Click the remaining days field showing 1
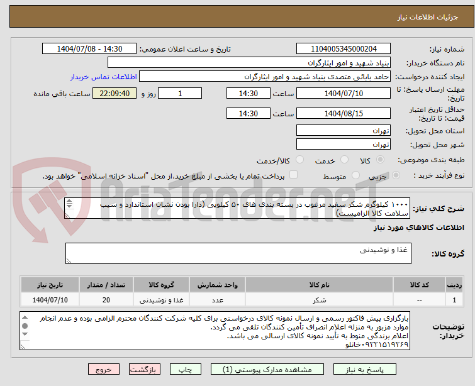 (x=180, y=93)
